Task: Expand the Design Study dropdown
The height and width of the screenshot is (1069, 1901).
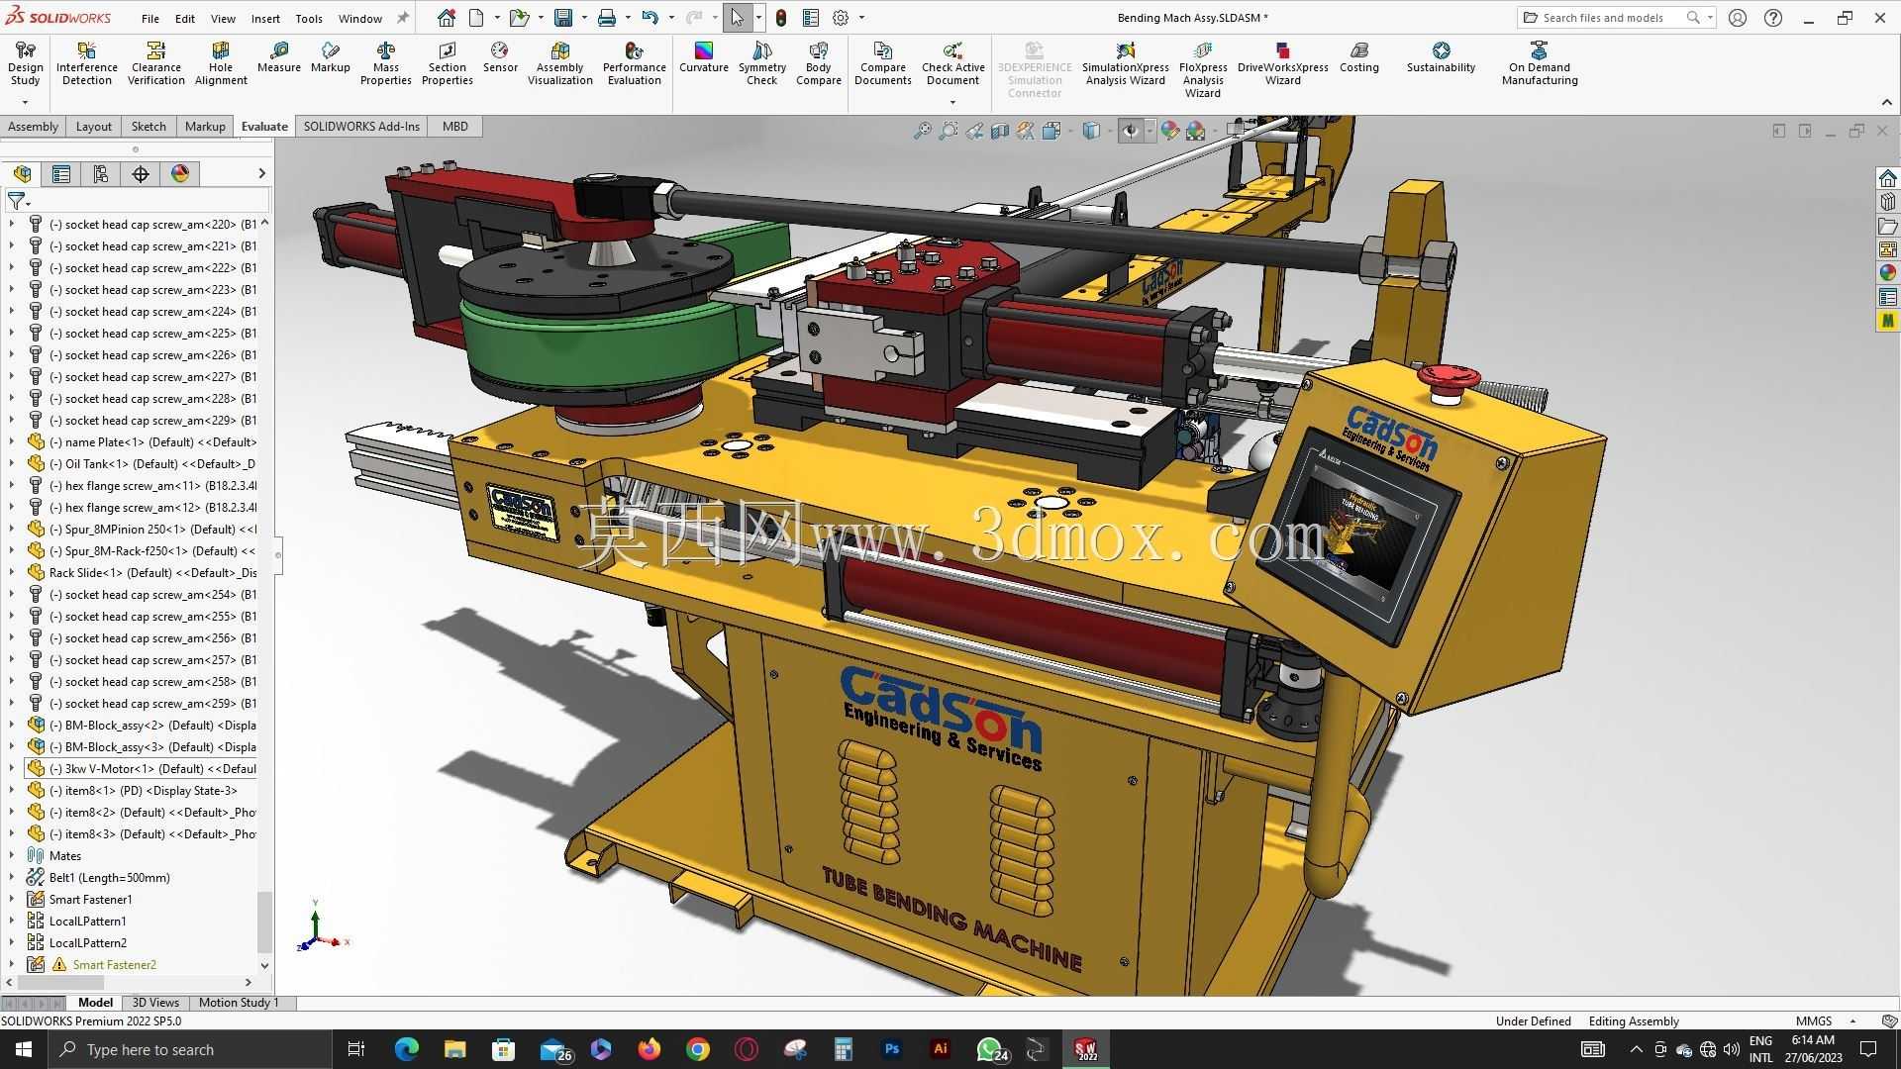Action: (x=25, y=102)
